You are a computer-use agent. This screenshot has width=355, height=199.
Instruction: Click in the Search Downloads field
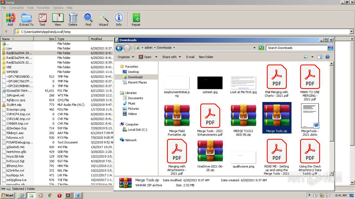tap(296, 48)
